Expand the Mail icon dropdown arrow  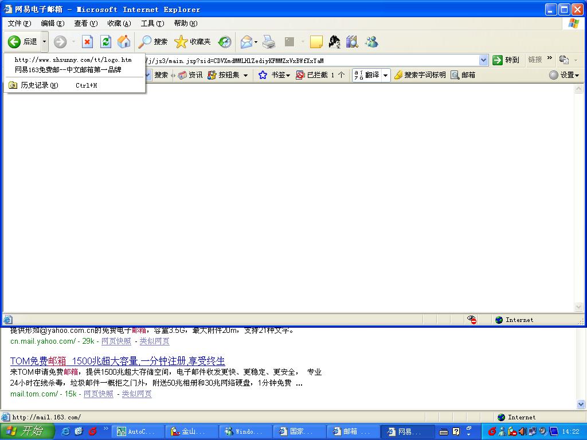pyautogui.click(x=256, y=41)
